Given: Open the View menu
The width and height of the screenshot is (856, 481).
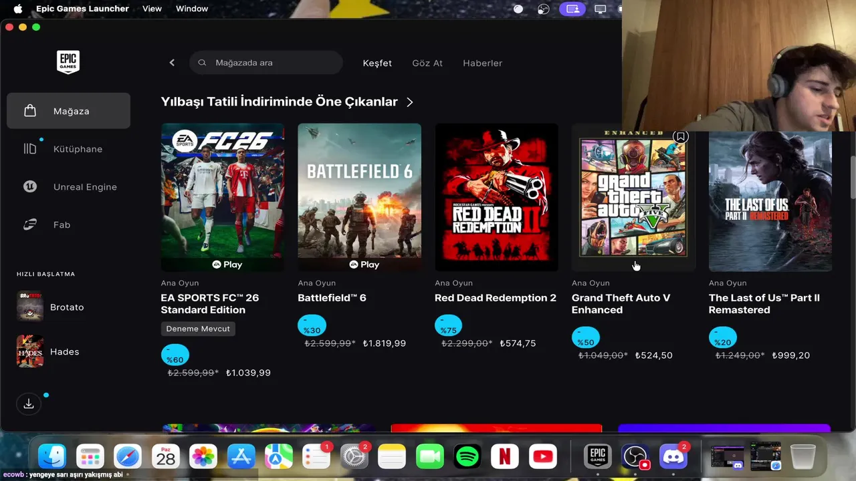Looking at the screenshot, I should [152, 9].
